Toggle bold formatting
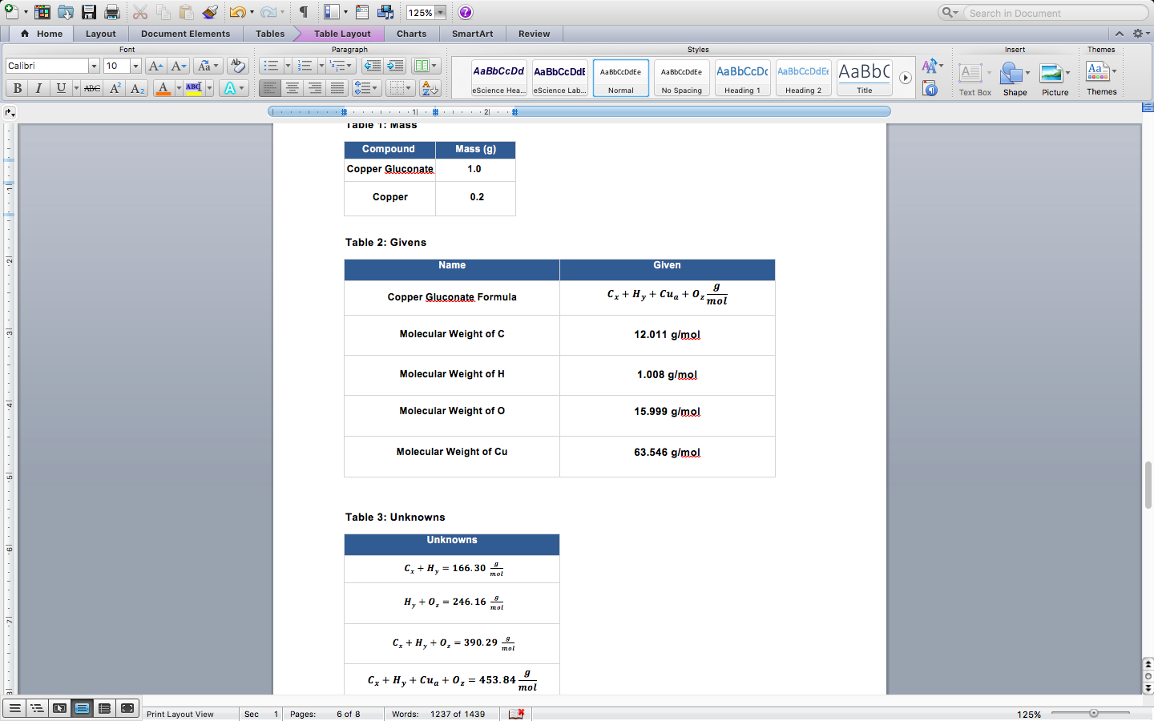The image size is (1154, 721). [x=16, y=88]
